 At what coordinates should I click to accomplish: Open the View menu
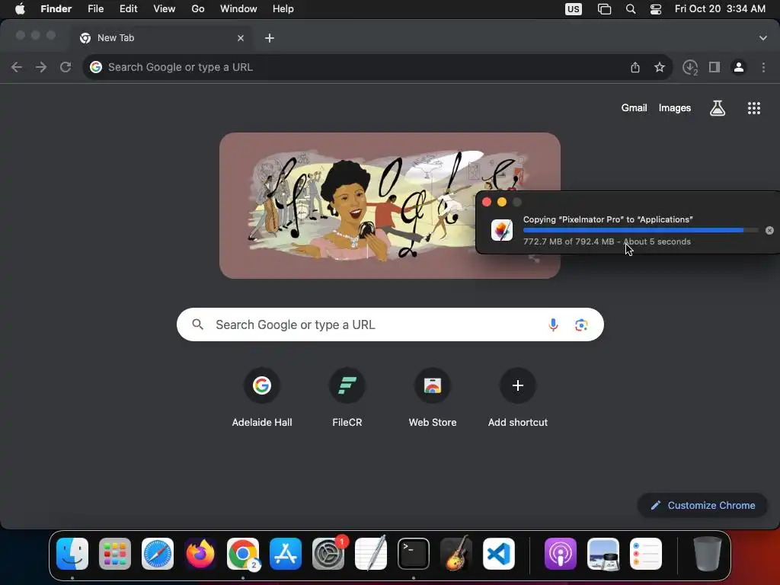tap(165, 9)
